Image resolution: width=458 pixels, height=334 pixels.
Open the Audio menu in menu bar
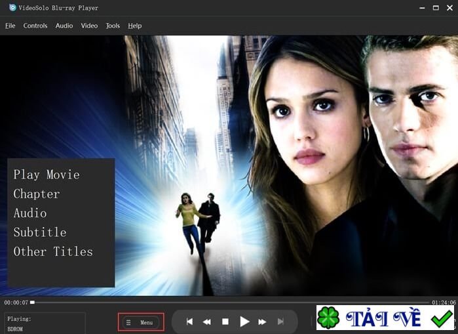pos(64,26)
